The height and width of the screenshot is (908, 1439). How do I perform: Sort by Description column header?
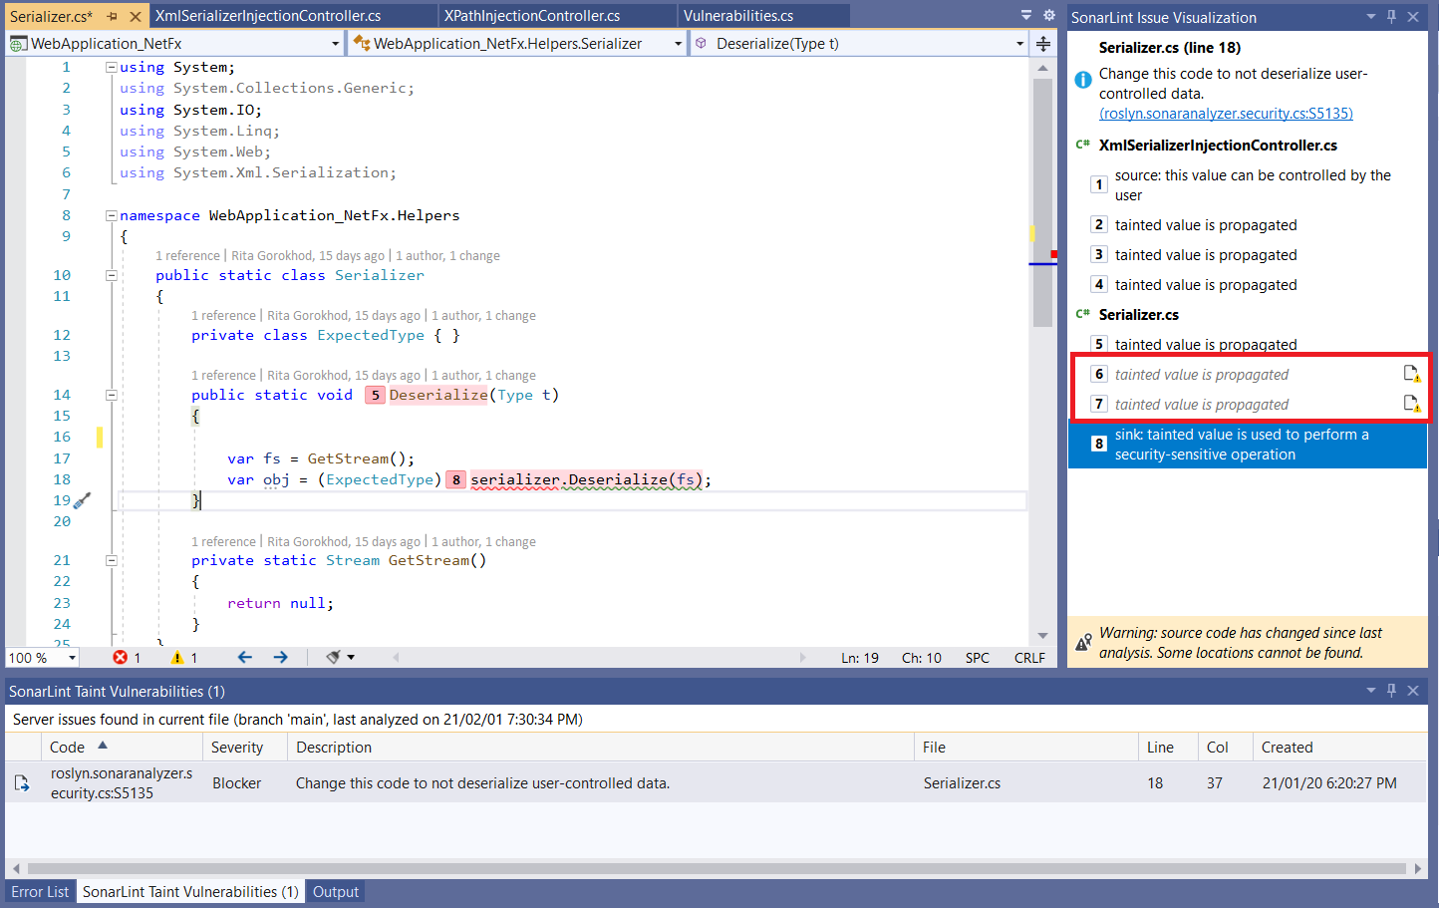tap(601, 748)
